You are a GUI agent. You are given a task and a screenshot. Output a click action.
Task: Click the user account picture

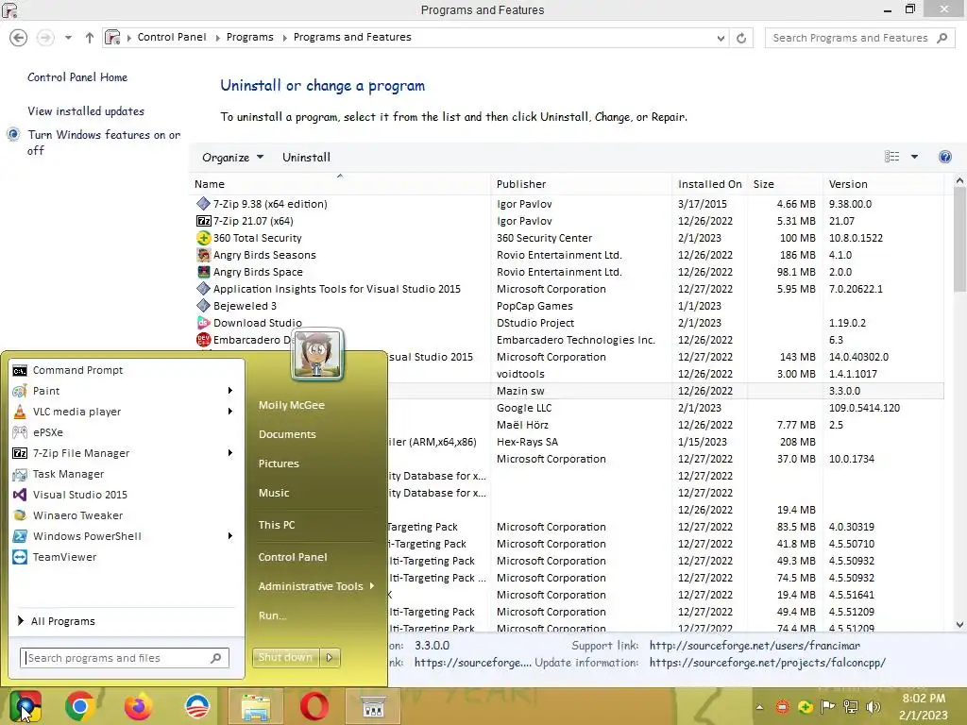tap(317, 354)
